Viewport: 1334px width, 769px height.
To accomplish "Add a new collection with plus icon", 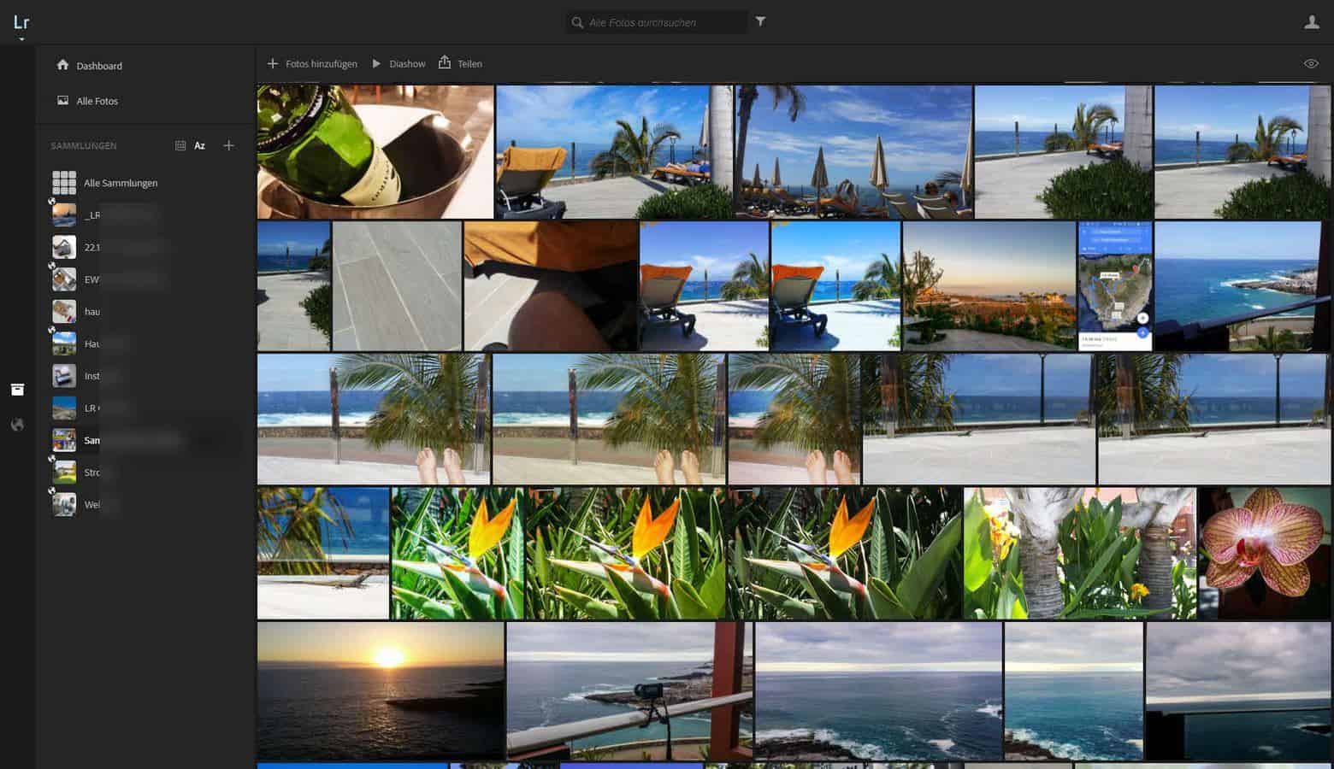I will (228, 146).
